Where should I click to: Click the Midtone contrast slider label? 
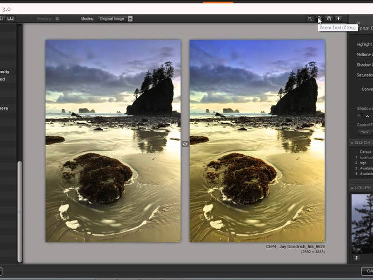click(x=364, y=55)
